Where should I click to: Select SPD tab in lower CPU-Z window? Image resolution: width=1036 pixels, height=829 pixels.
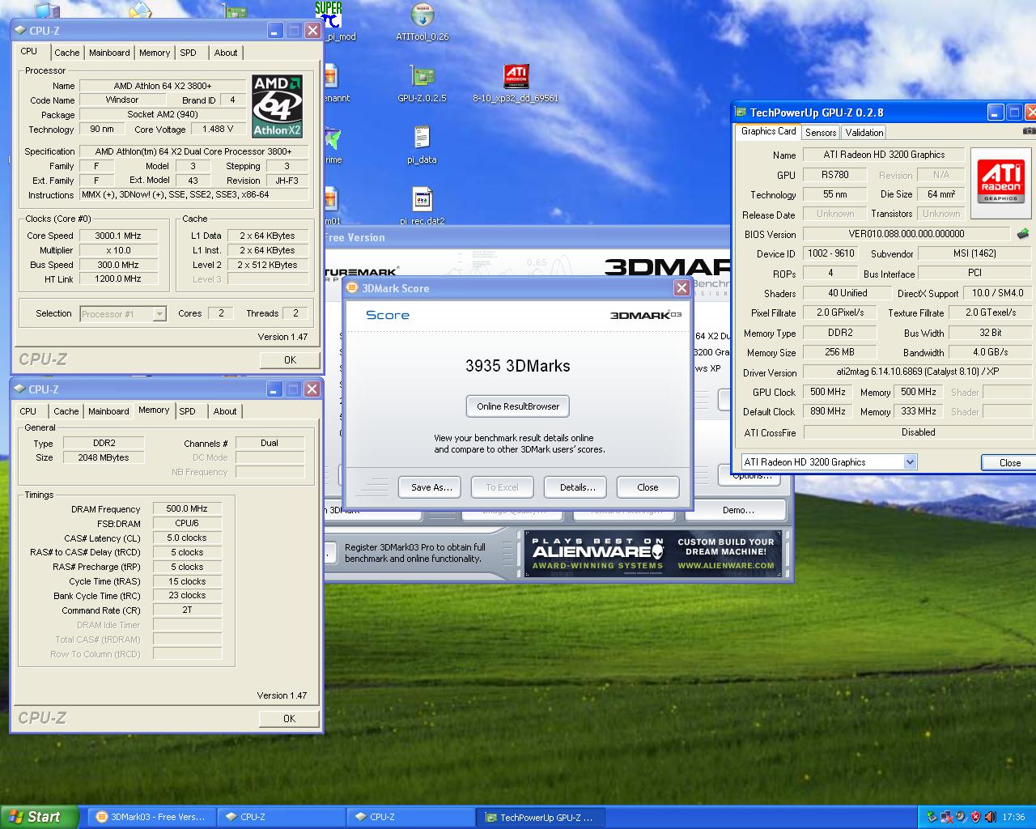tap(187, 411)
